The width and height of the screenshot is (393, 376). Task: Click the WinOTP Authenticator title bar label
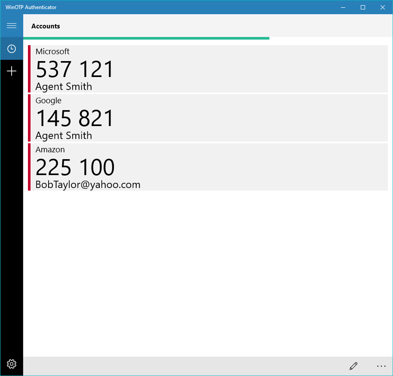click(31, 7)
